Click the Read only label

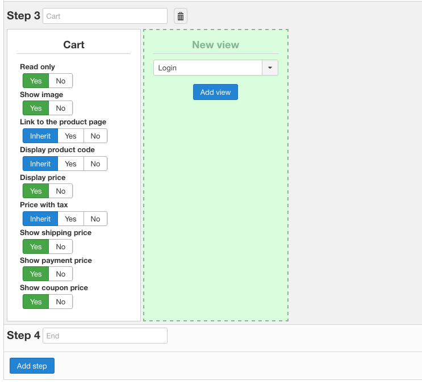[37, 67]
